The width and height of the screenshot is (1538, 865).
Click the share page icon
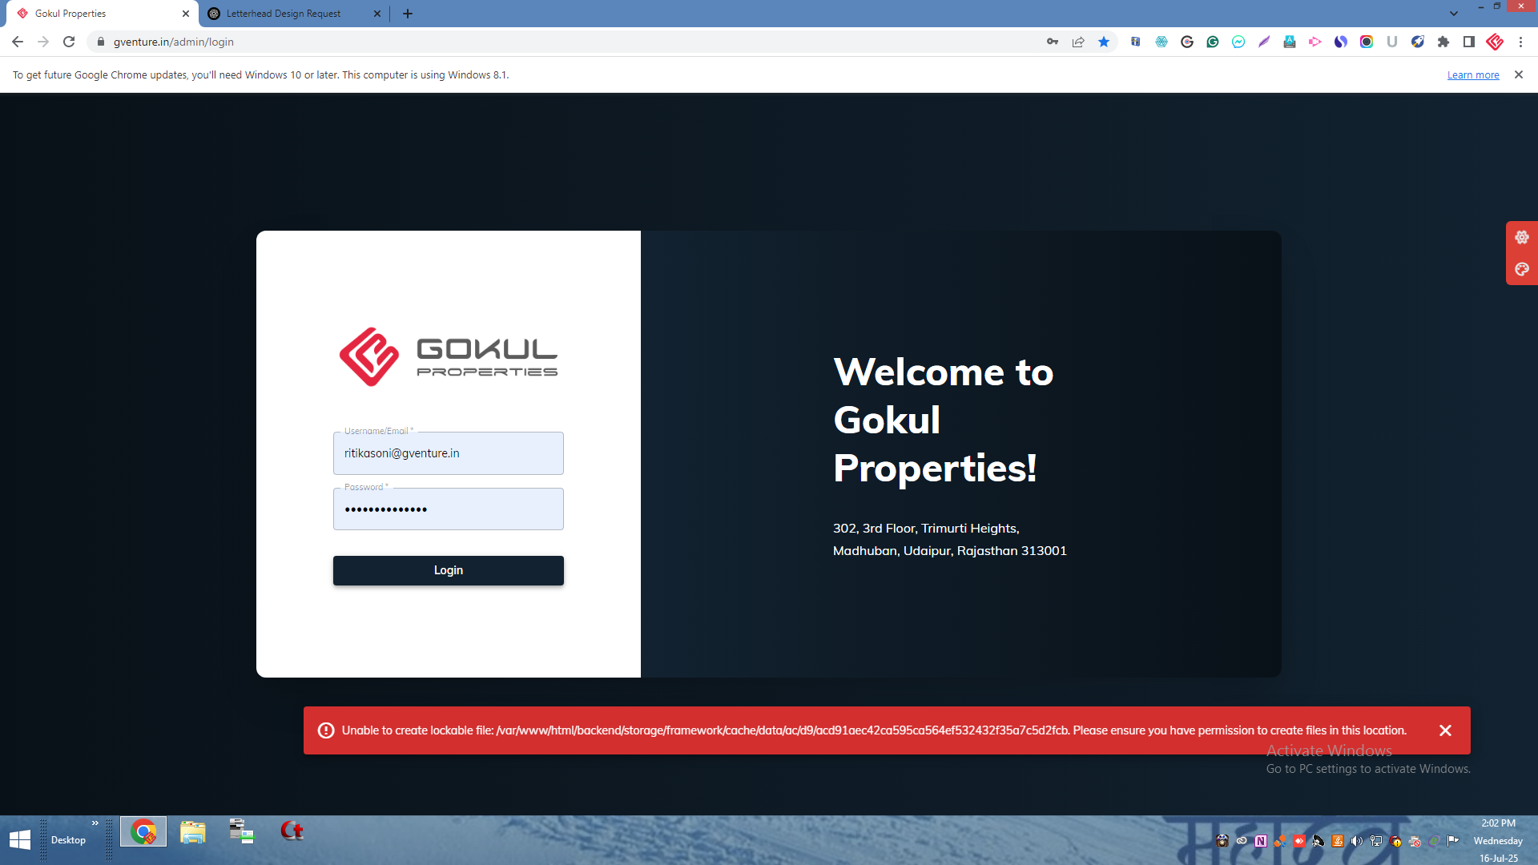tap(1078, 42)
